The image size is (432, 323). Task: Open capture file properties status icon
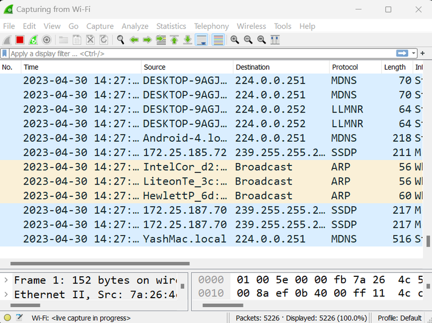pyautogui.click(x=19, y=317)
